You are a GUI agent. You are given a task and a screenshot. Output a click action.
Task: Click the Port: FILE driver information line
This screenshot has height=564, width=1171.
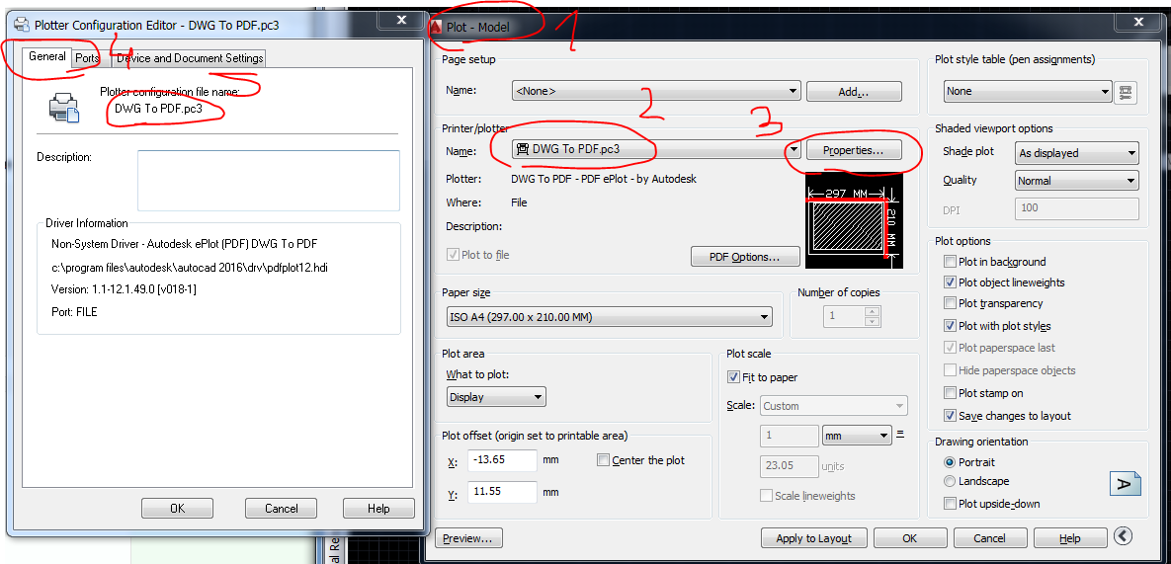coord(74,312)
